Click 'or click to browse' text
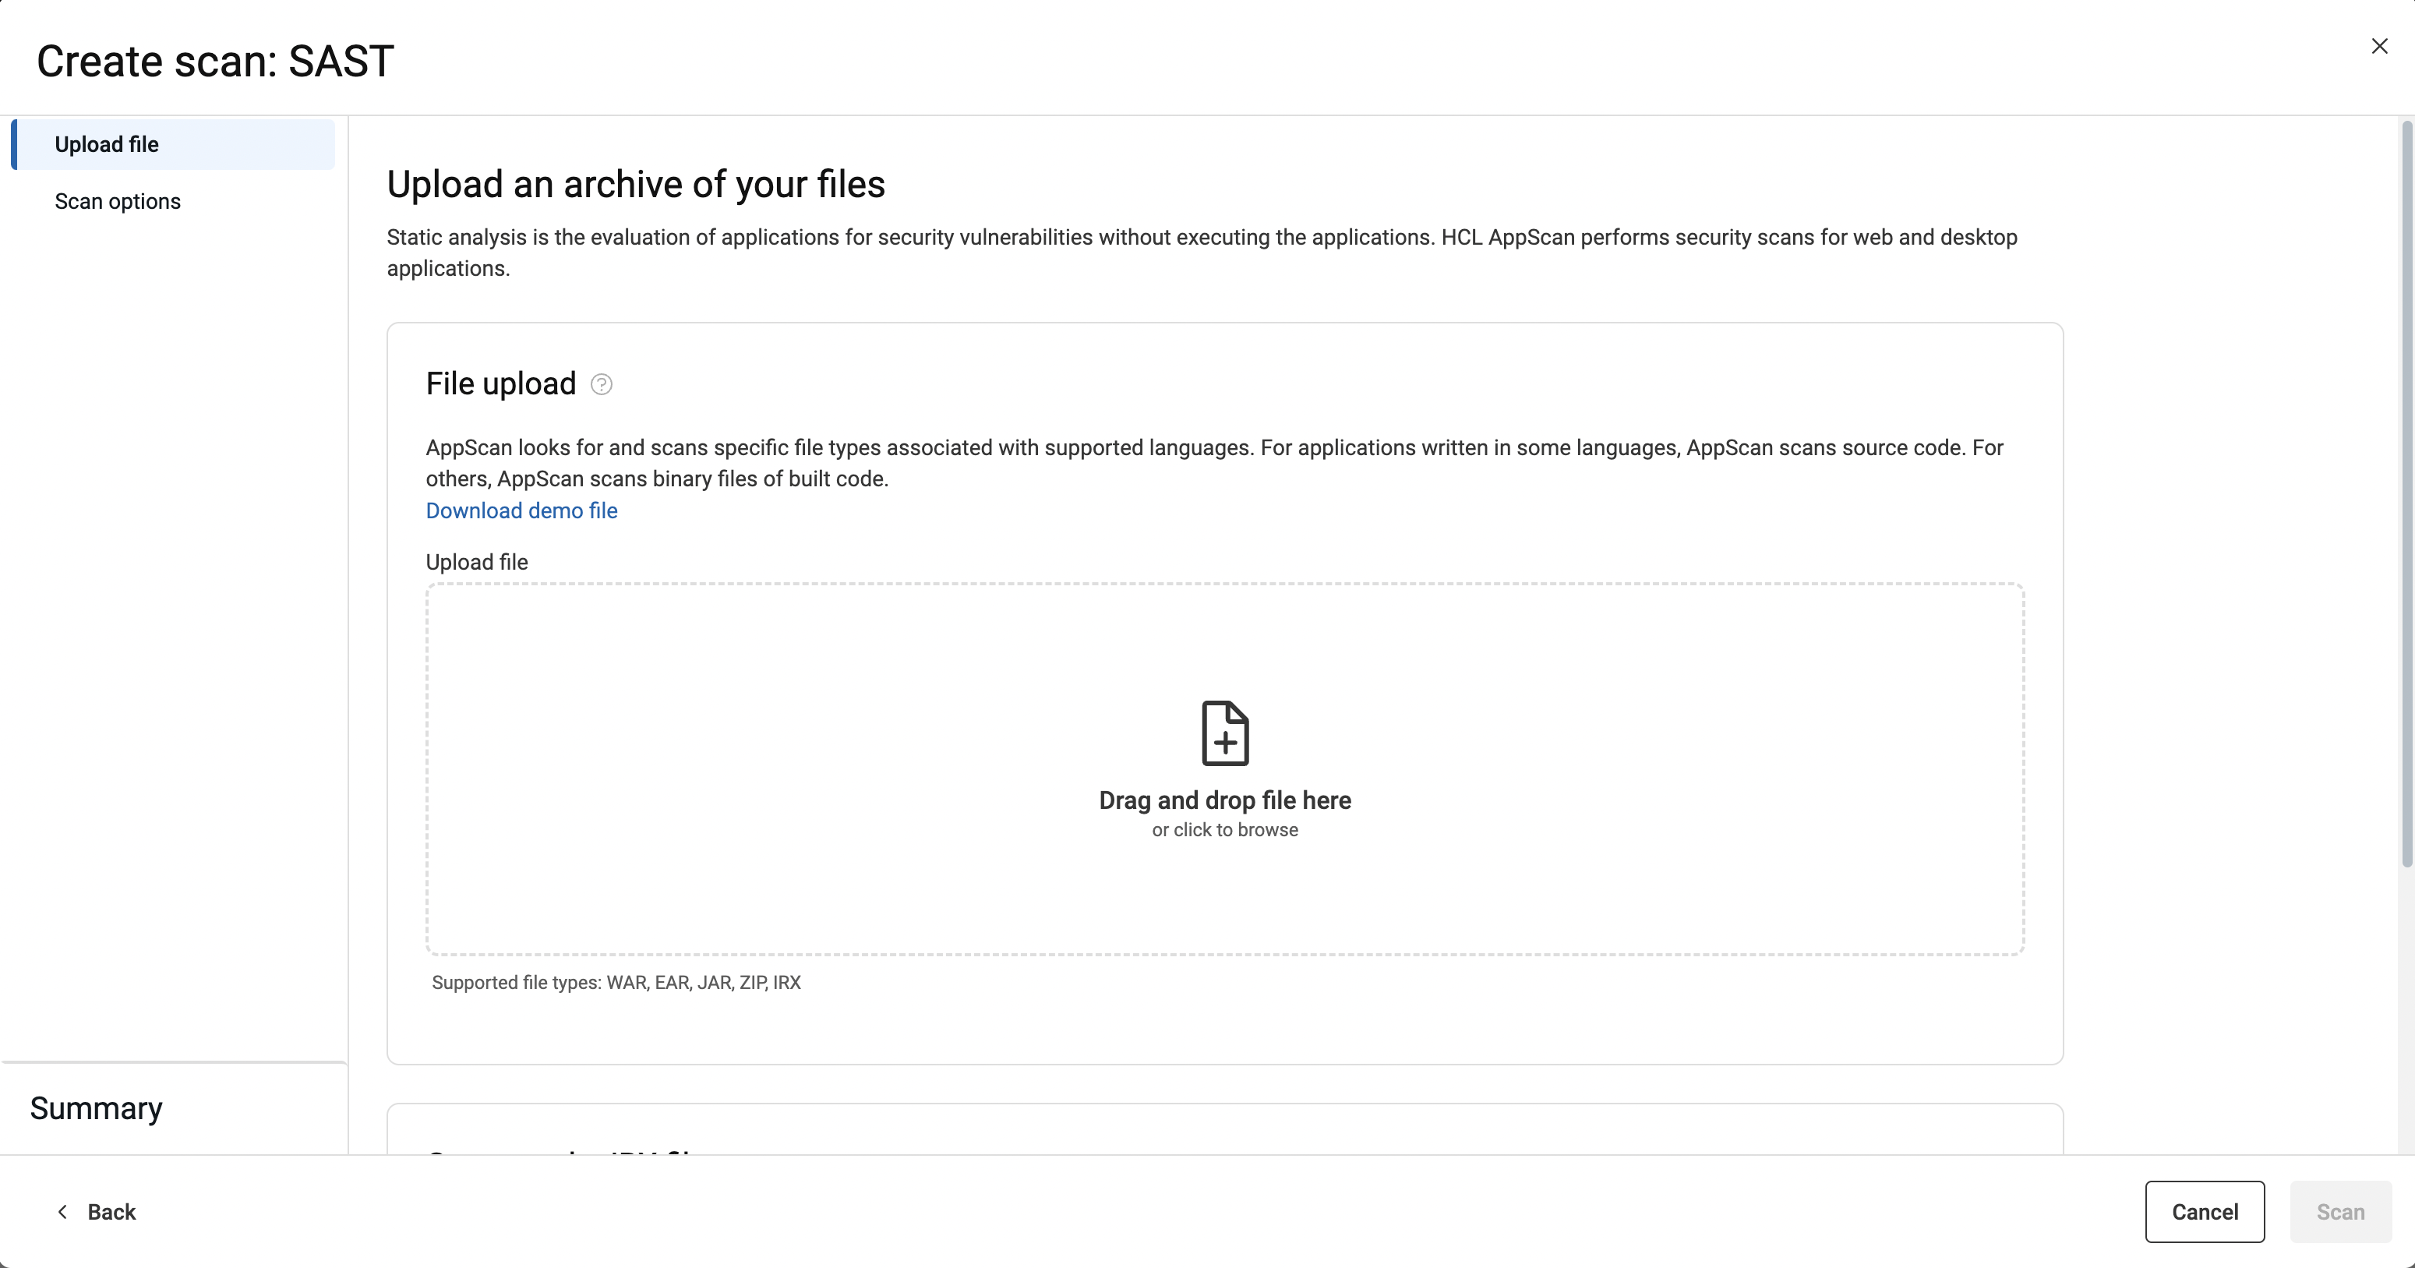 point(1224,830)
